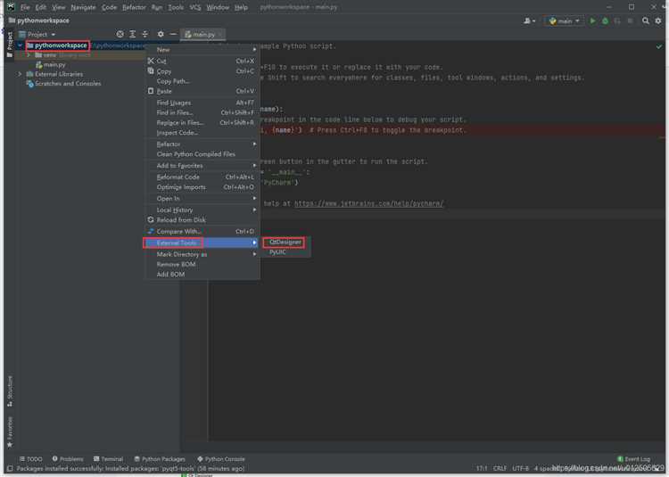Screen dimensions: 669x477
Task: Open the Project view dropdown
Action: coord(37,34)
